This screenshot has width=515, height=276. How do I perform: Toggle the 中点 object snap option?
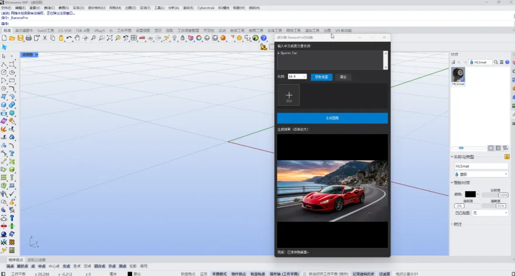point(42,266)
